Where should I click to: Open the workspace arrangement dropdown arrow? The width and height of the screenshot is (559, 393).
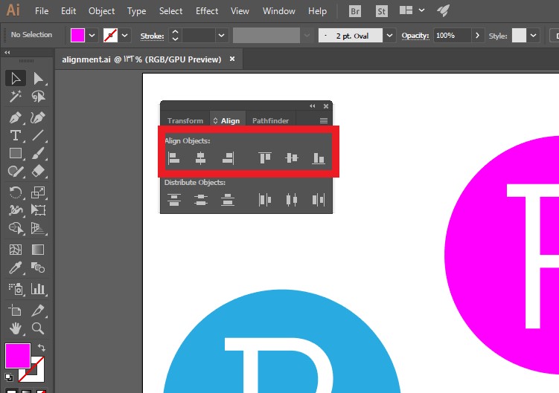pyautogui.click(x=421, y=10)
